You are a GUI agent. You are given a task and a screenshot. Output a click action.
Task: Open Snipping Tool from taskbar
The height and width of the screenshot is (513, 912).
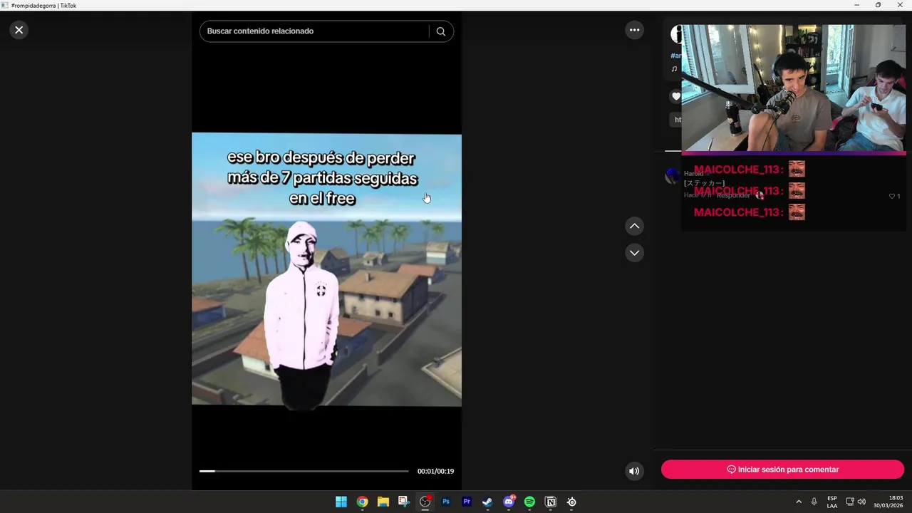pyautogui.click(x=404, y=502)
